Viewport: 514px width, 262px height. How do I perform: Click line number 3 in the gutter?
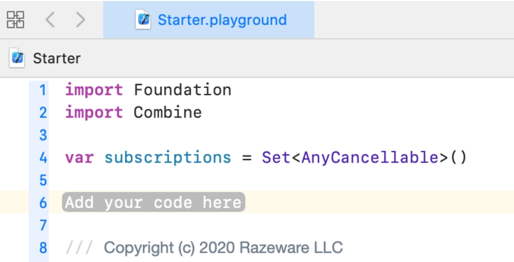pos(43,135)
